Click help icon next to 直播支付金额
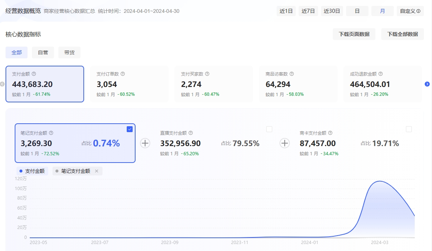The image size is (432, 251). (191, 133)
